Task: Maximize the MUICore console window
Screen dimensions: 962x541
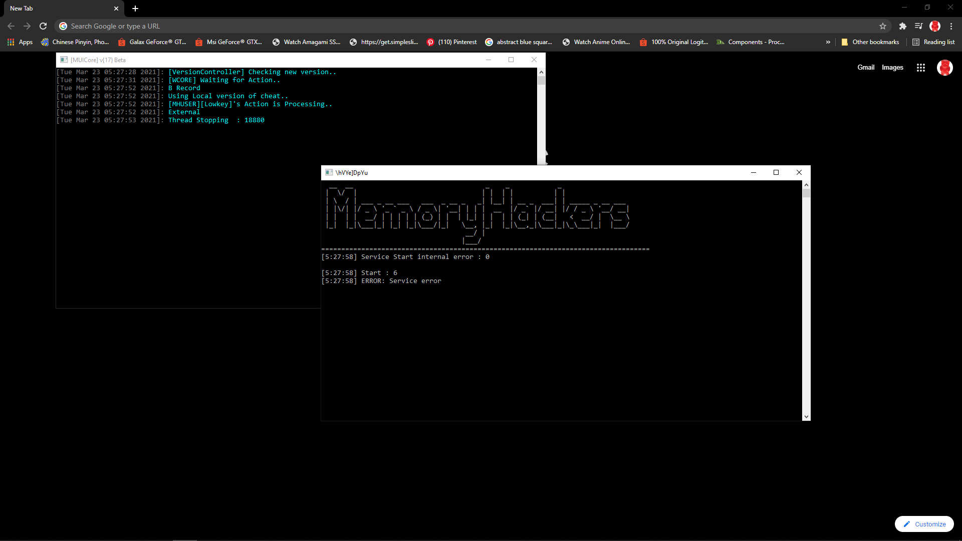Action: click(511, 60)
